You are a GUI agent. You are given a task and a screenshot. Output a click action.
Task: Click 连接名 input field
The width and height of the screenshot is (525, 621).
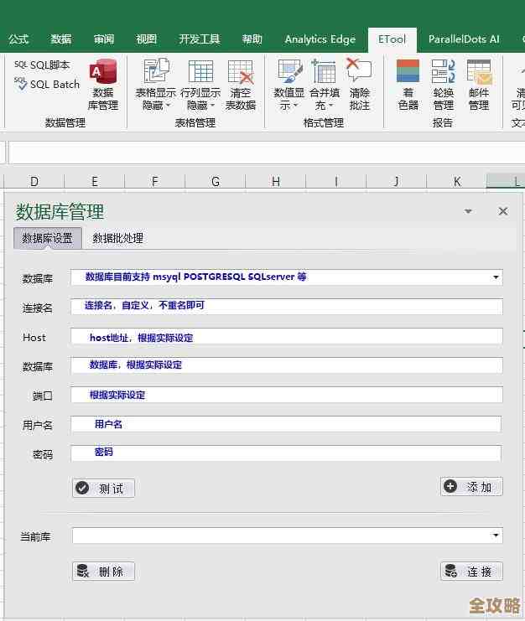point(287,307)
